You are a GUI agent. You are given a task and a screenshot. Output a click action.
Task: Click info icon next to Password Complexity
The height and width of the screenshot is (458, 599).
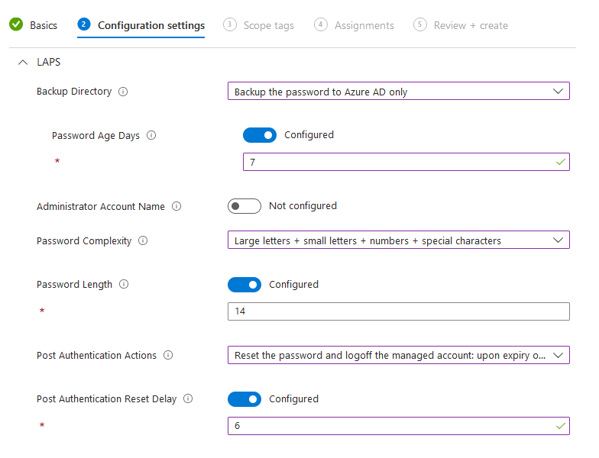pyautogui.click(x=143, y=241)
